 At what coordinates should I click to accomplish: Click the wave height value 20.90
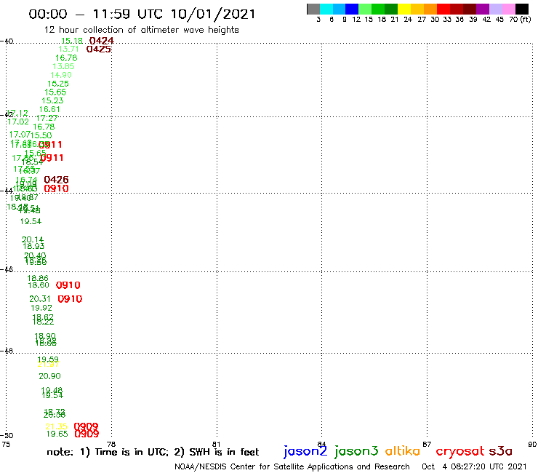(49, 376)
